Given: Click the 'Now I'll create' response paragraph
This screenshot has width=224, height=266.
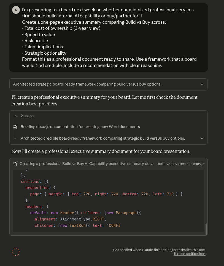Looking at the screenshot, I should coord(101,151).
